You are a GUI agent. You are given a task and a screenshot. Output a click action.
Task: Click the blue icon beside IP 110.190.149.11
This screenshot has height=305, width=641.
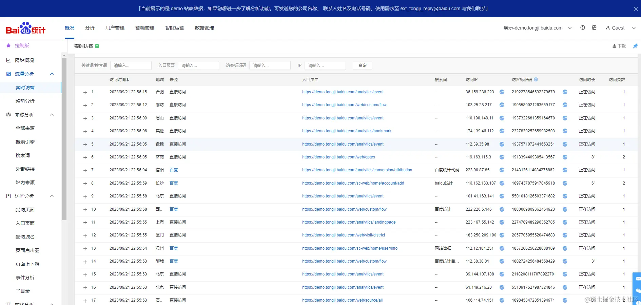[x=502, y=118]
